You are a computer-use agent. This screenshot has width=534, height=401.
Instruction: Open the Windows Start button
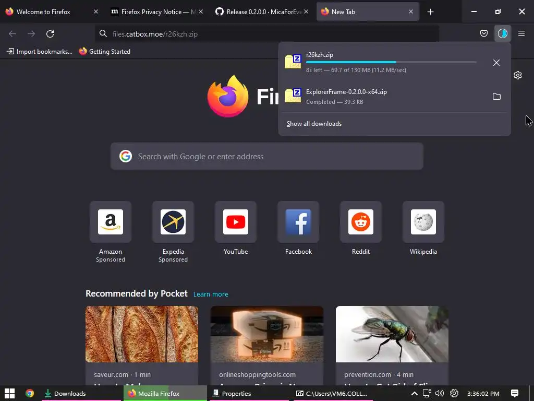tap(9, 393)
